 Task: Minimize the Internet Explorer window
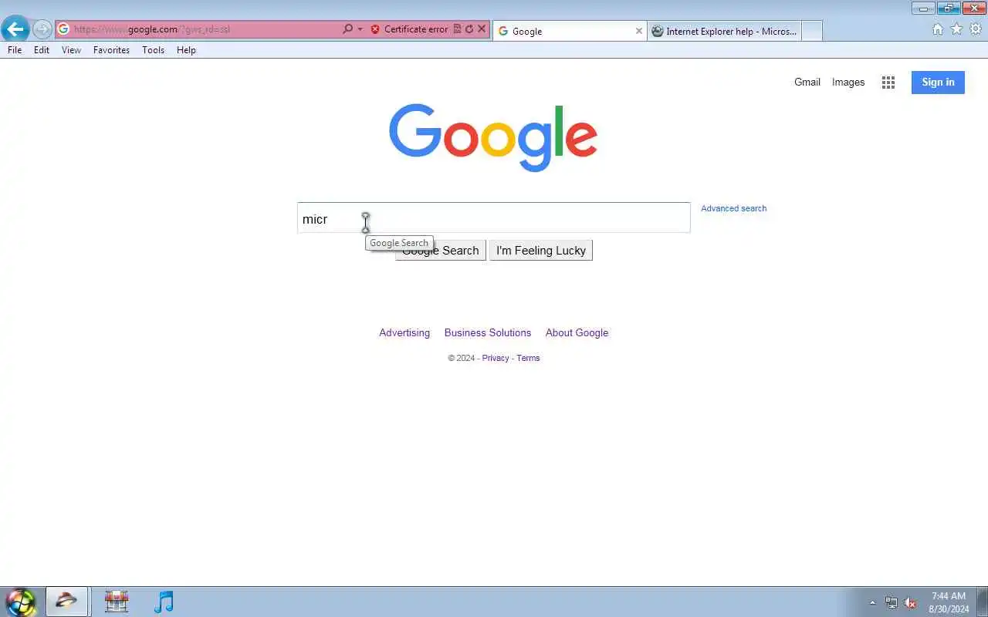923,8
